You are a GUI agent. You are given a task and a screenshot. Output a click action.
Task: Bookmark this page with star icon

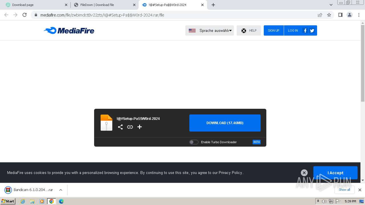329,15
